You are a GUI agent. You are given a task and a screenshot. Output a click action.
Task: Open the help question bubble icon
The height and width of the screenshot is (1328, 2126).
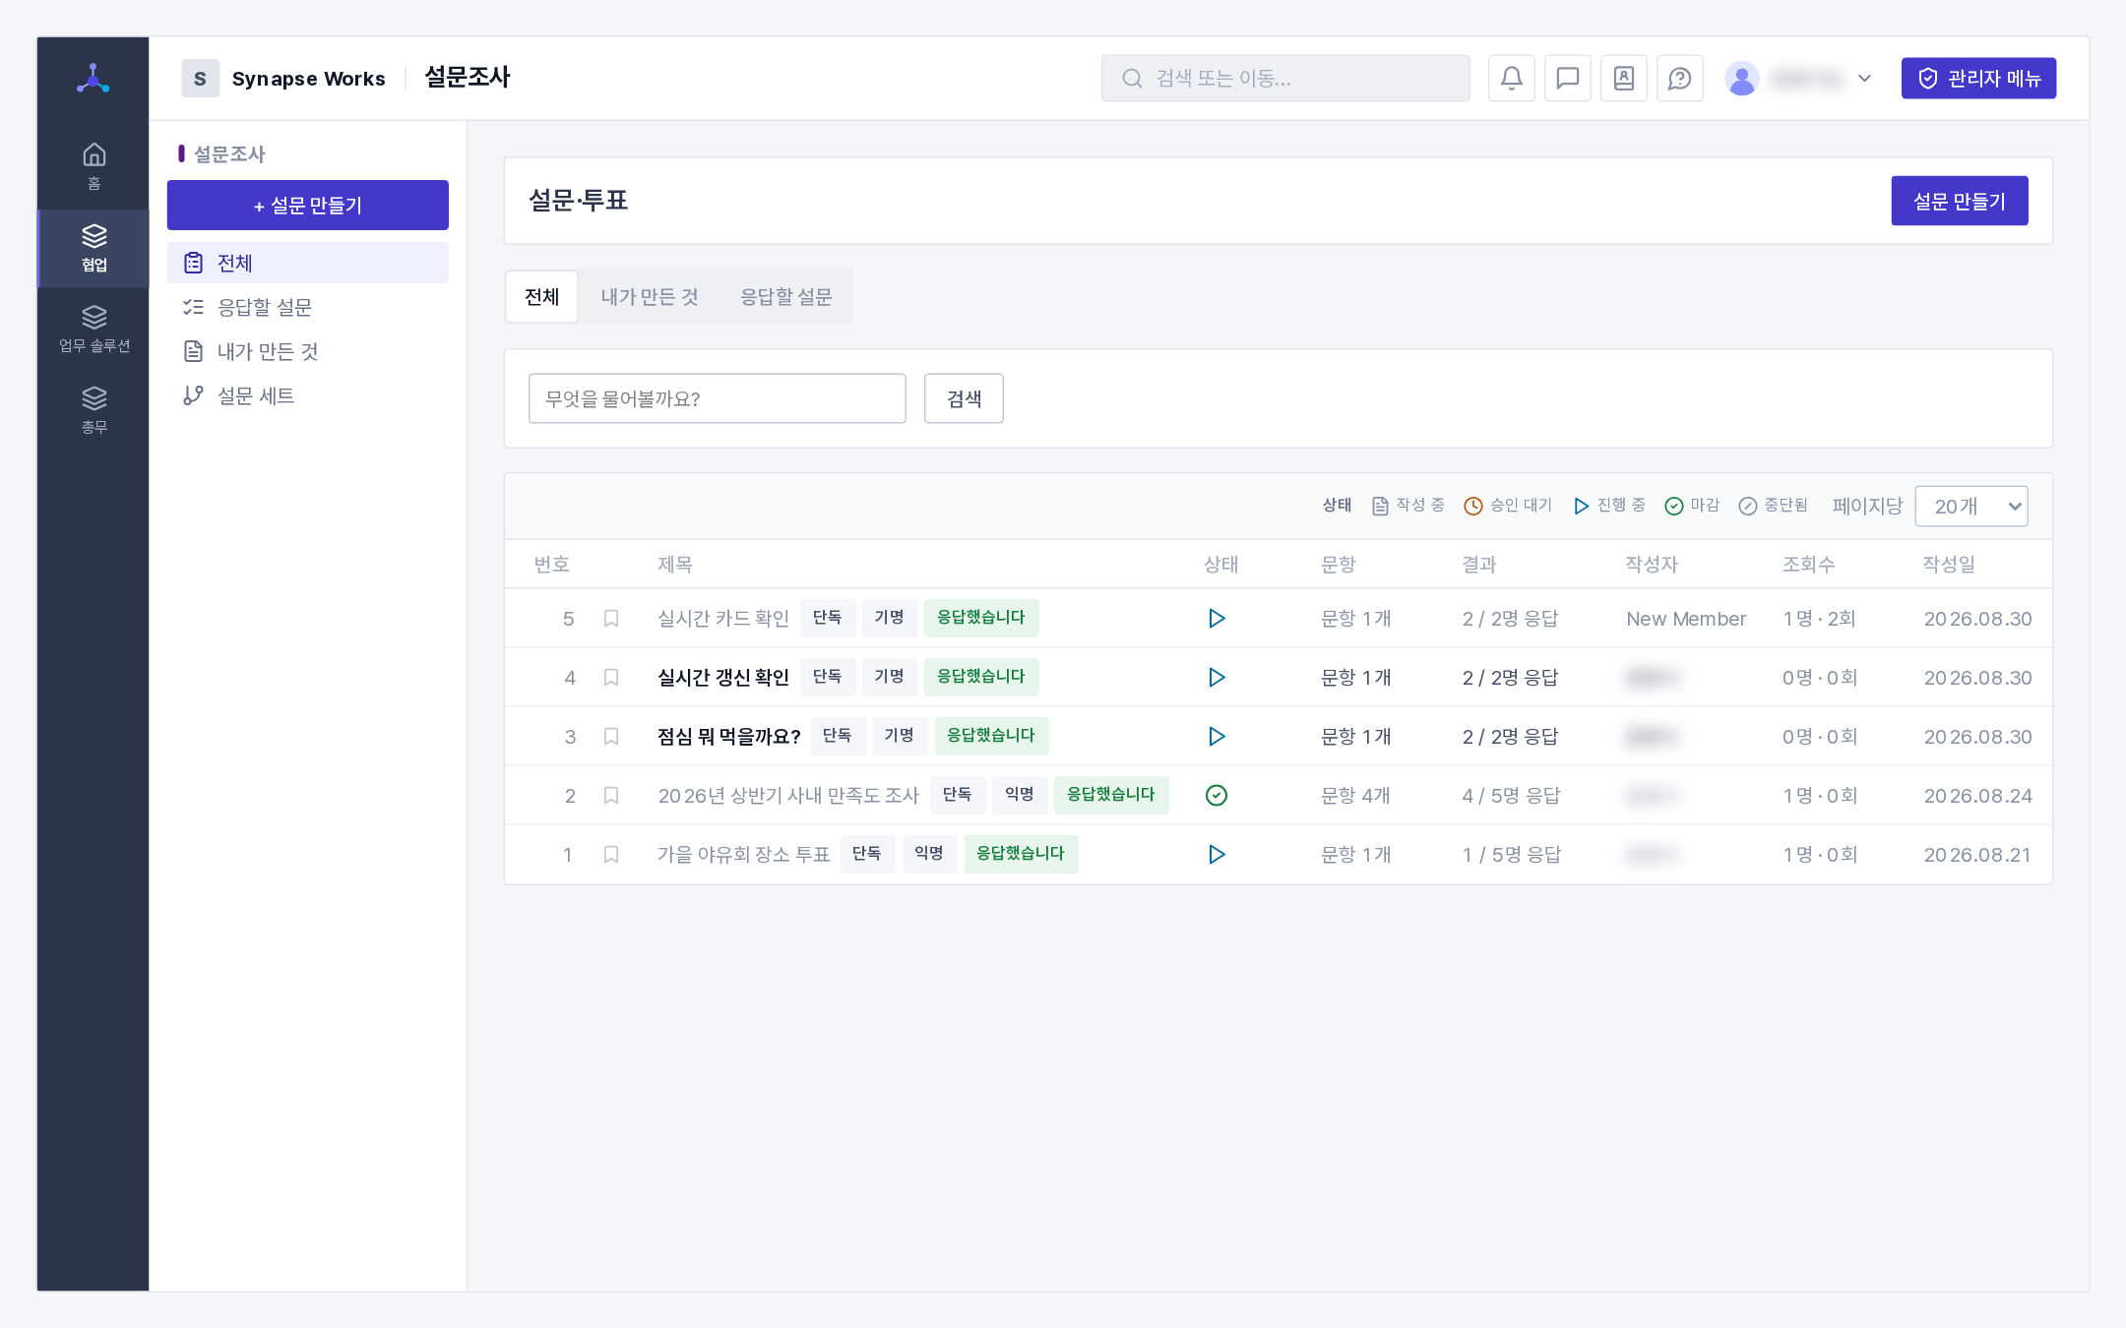[1680, 79]
